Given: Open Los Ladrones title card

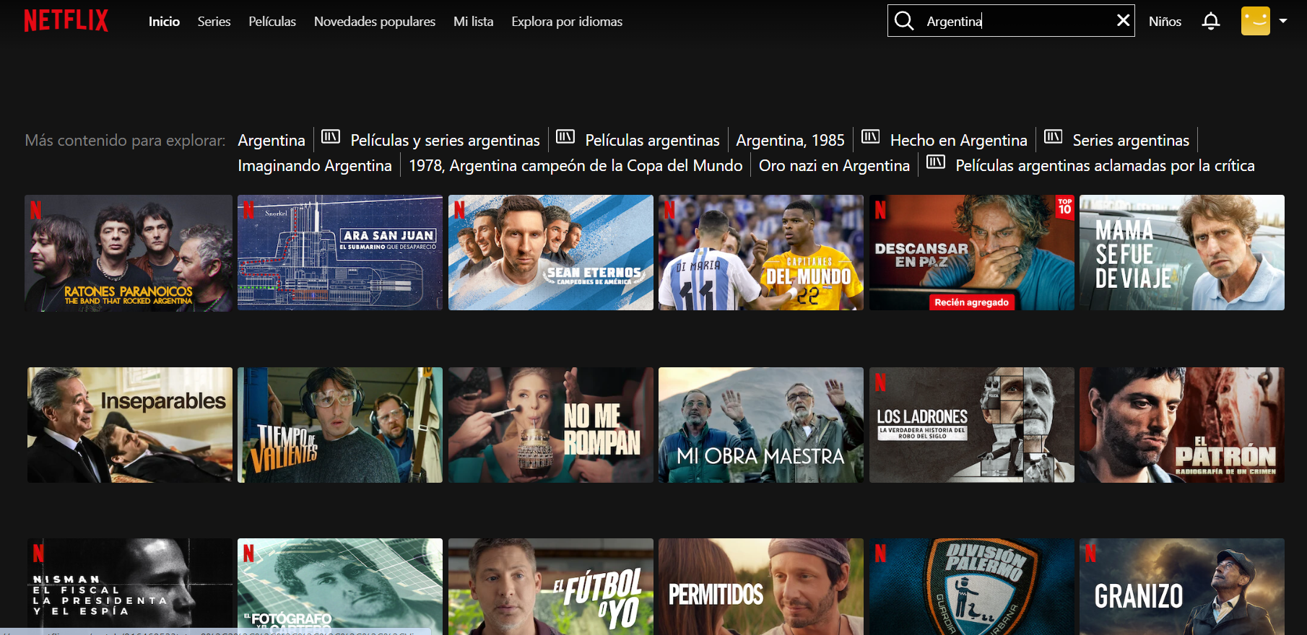Looking at the screenshot, I should tap(972, 425).
